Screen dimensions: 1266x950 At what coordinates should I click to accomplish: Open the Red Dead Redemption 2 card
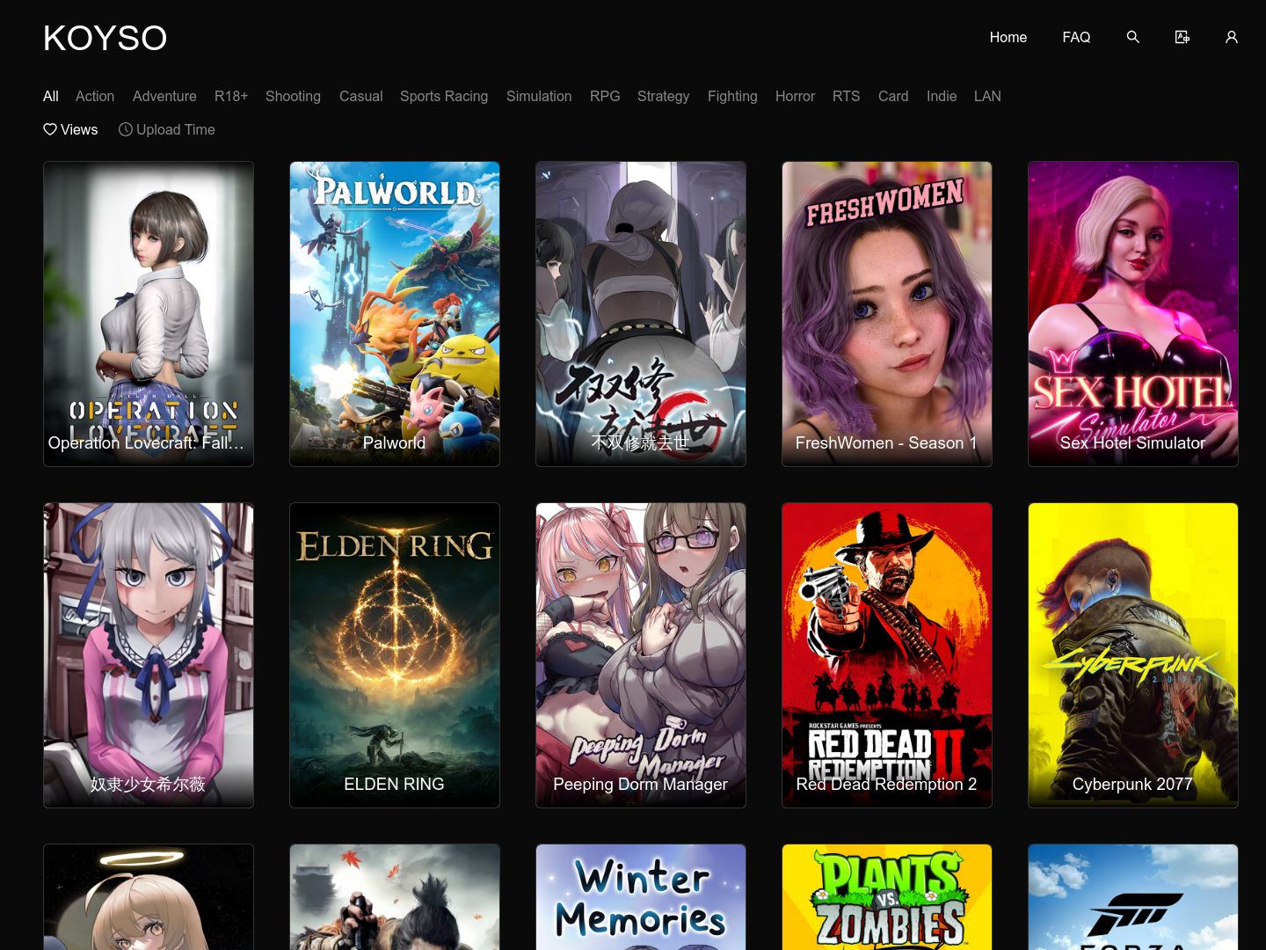(x=887, y=655)
